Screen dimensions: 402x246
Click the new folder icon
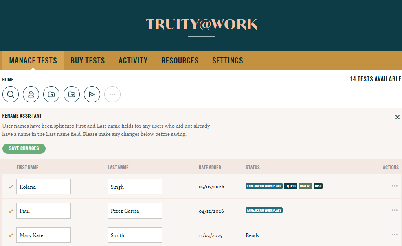click(x=51, y=94)
